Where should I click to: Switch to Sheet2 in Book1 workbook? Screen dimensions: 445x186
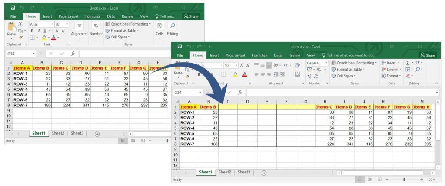coord(58,134)
